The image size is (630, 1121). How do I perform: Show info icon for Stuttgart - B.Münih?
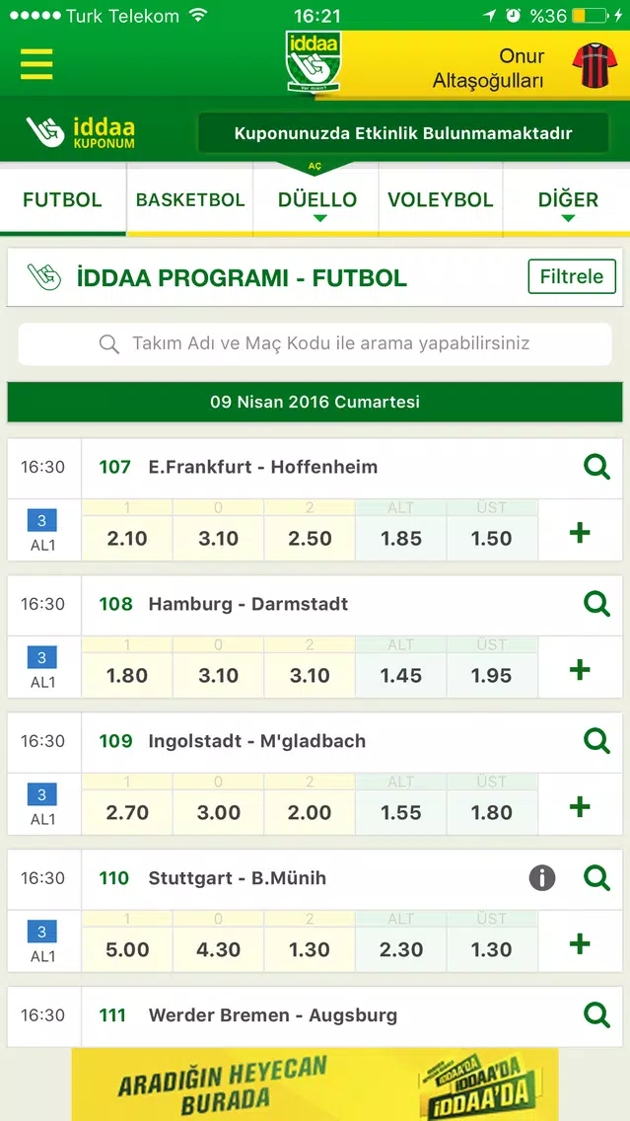[542, 877]
